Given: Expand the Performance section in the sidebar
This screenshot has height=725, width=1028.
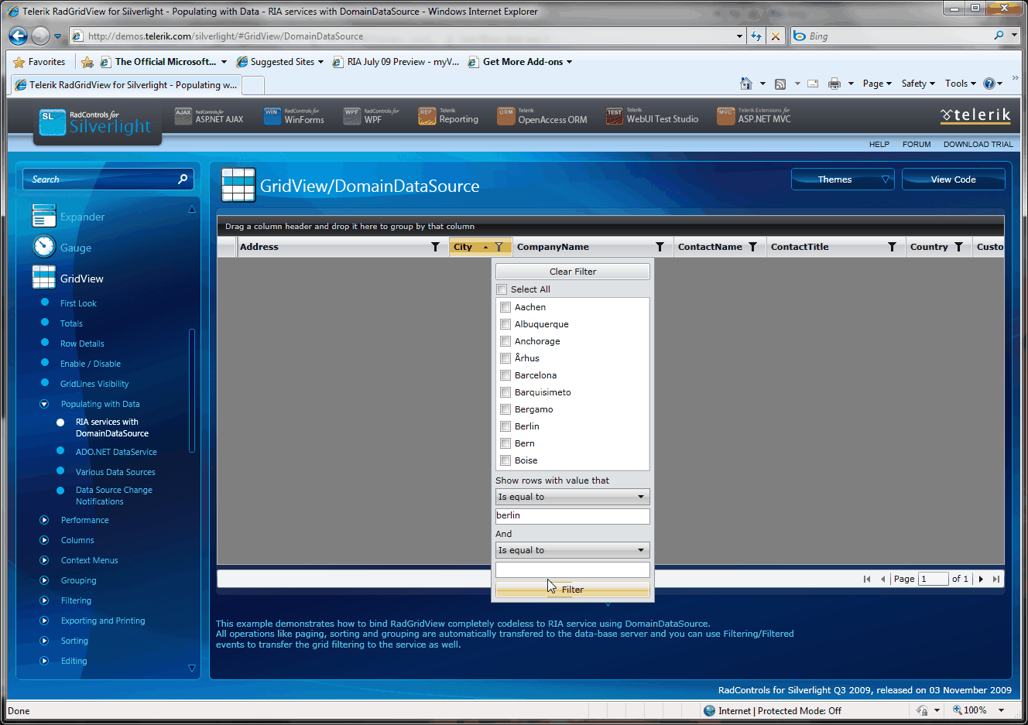Looking at the screenshot, I should (44, 520).
